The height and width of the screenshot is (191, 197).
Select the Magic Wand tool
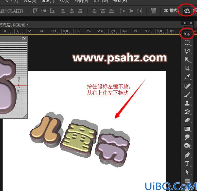(187, 60)
